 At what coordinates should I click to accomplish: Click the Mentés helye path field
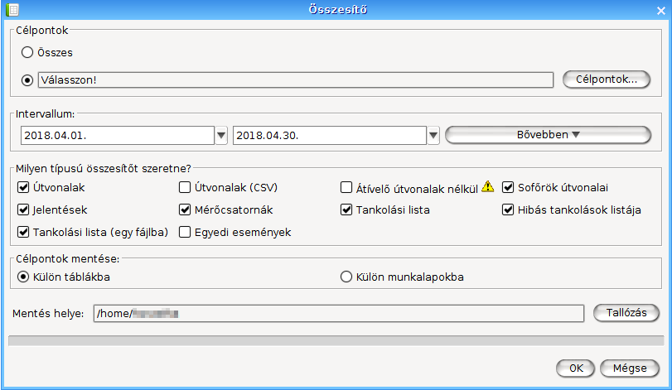point(338,313)
